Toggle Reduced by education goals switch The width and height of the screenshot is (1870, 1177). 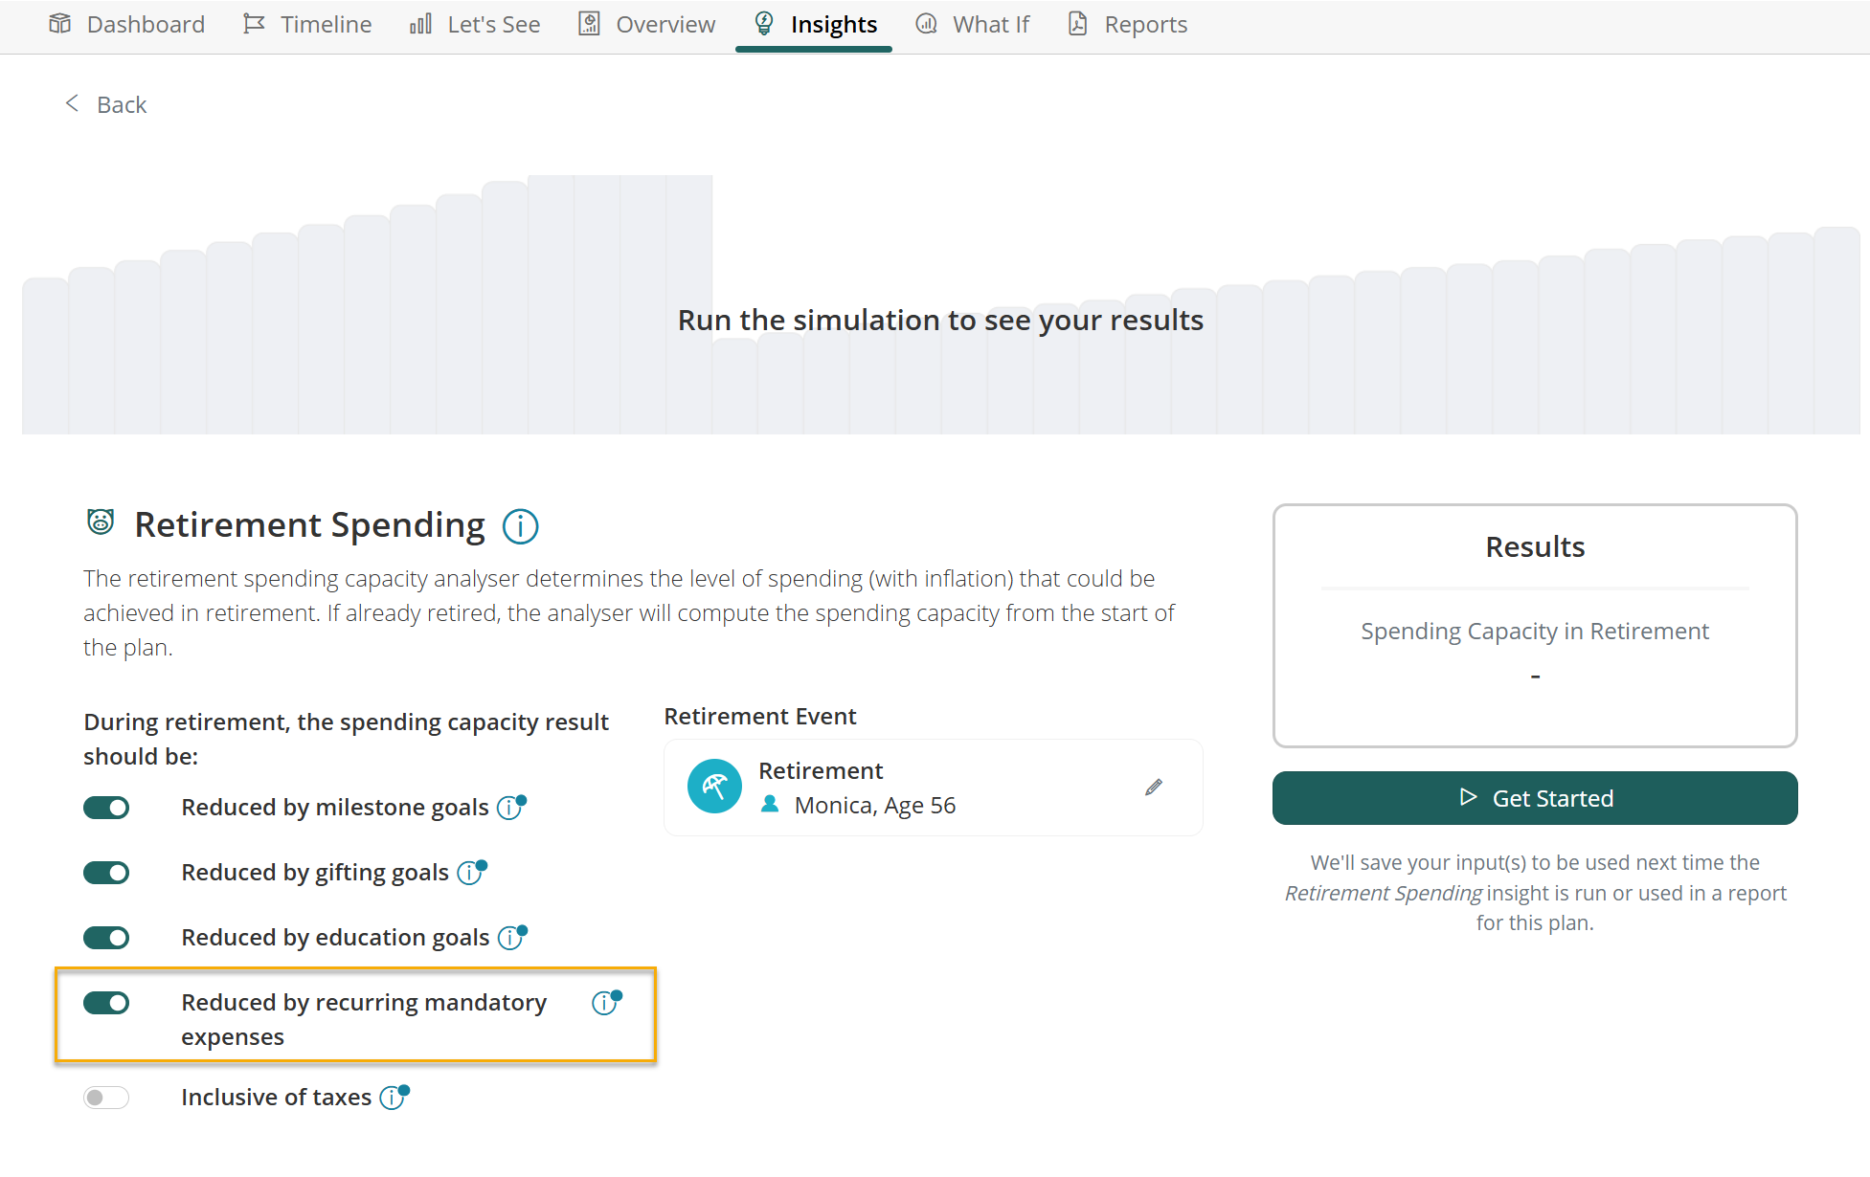coord(106,938)
